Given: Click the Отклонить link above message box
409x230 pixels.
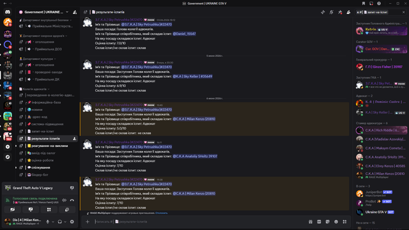Looking at the screenshot, I should (162, 213).
